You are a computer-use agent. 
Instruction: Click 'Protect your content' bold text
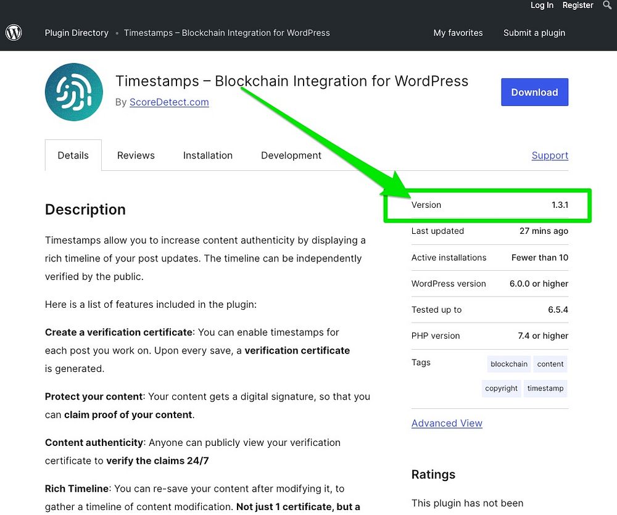(94, 396)
